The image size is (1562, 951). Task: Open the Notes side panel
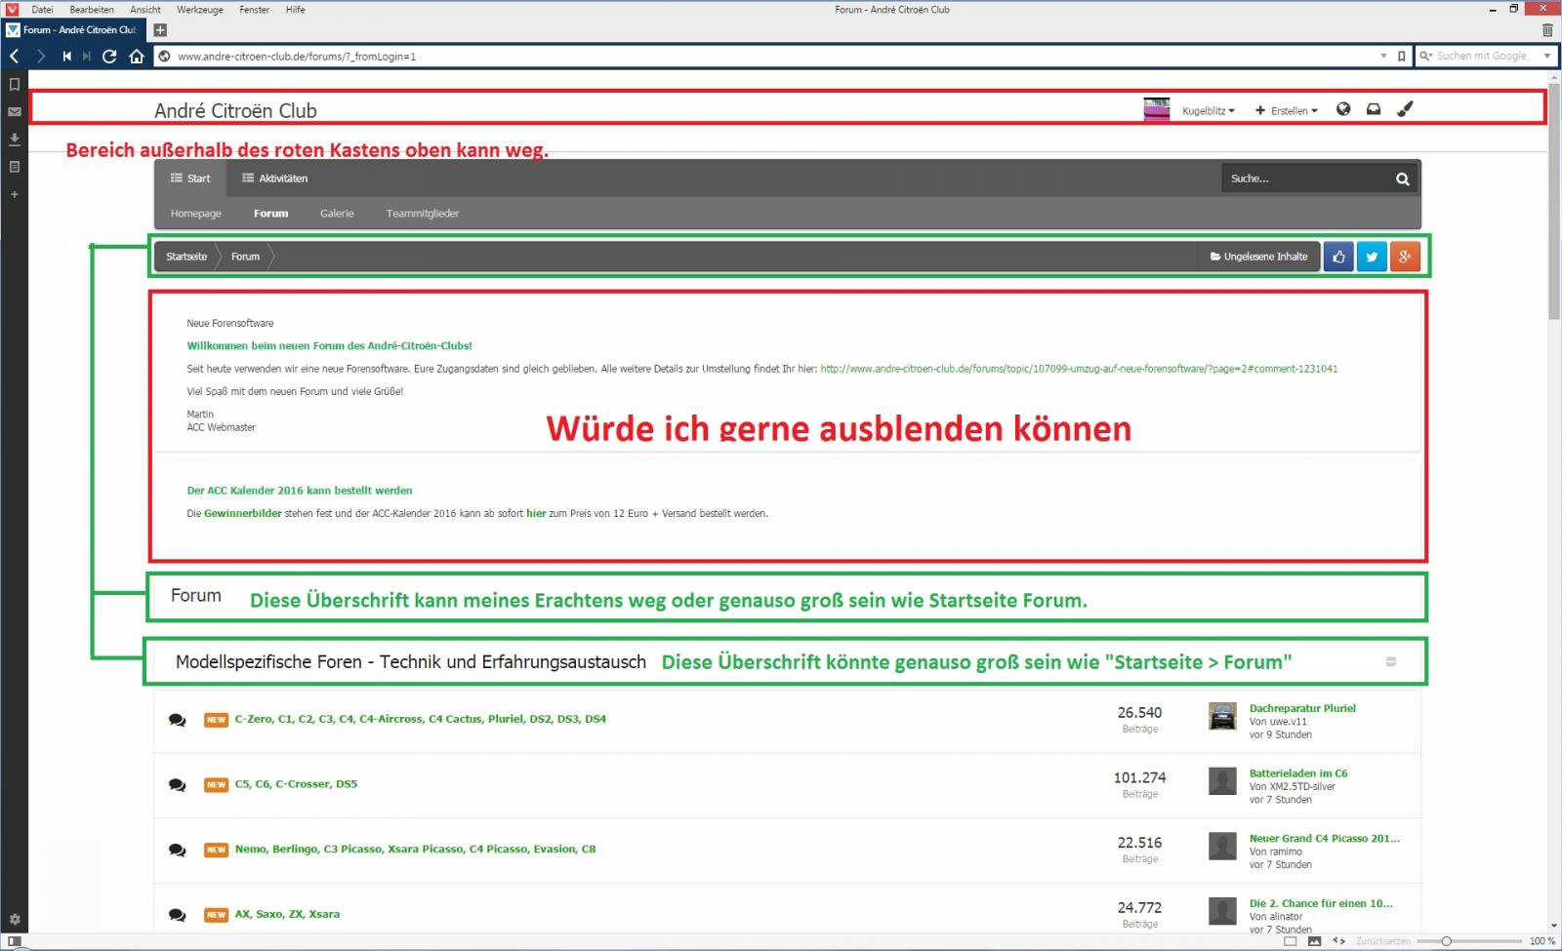pos(15,167)
